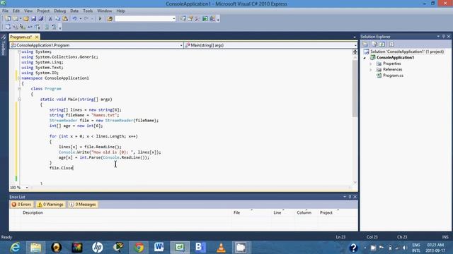The height and width of the screenshot is (254, 453).
Task: Click the Extension Manager toolbar icon
Action: point(212,19)
